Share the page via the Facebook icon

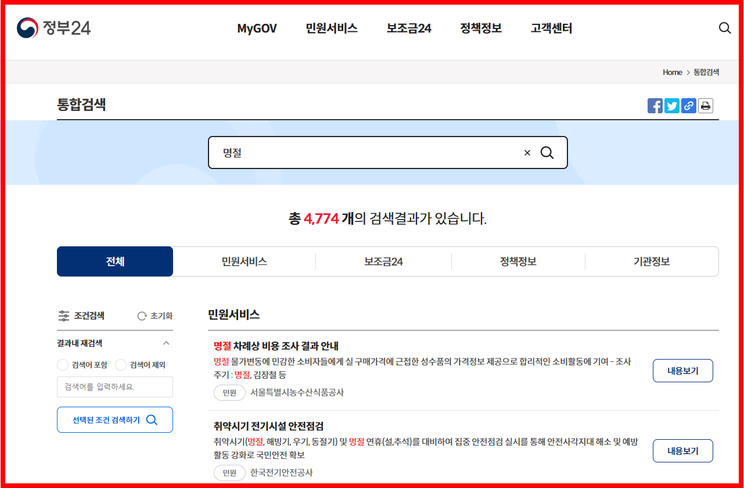pyautogui.click(x=655, y=105)
